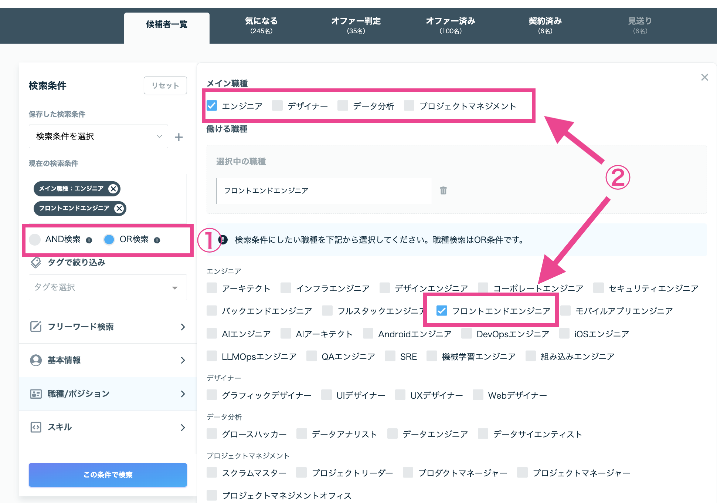Switch to the 気になる (245名) tab

[261, 25]
